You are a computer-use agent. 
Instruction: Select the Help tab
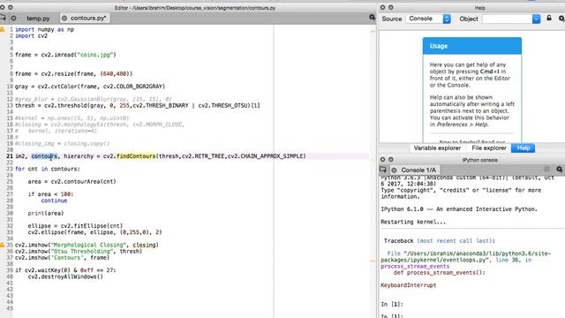(x=524, y=148)
